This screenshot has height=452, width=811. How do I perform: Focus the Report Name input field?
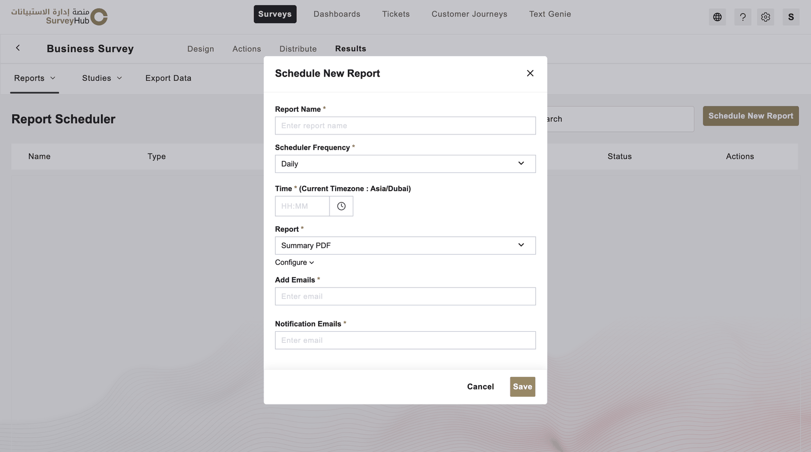[x=405, y=126]
